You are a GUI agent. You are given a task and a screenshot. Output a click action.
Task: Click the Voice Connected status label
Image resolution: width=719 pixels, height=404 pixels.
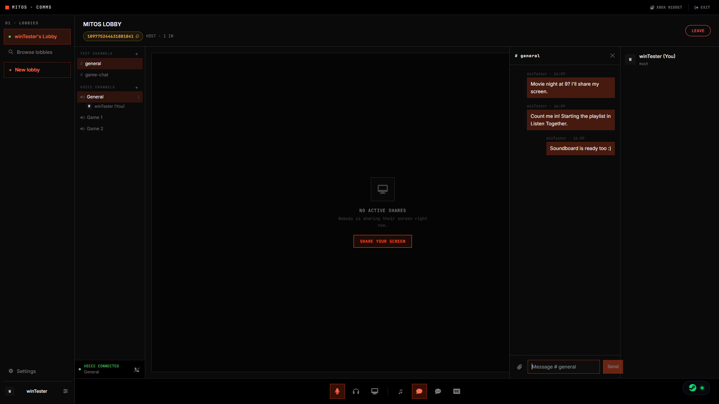pyautogui.click(x=101, y=366)
